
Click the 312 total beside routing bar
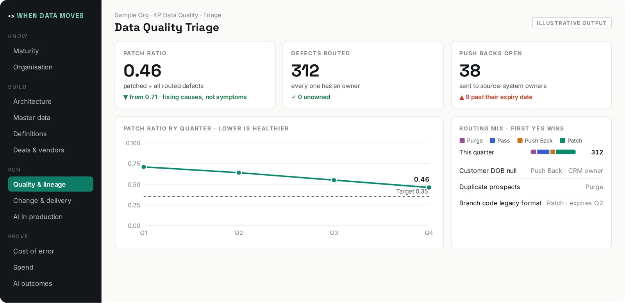(x=597, y=152)
